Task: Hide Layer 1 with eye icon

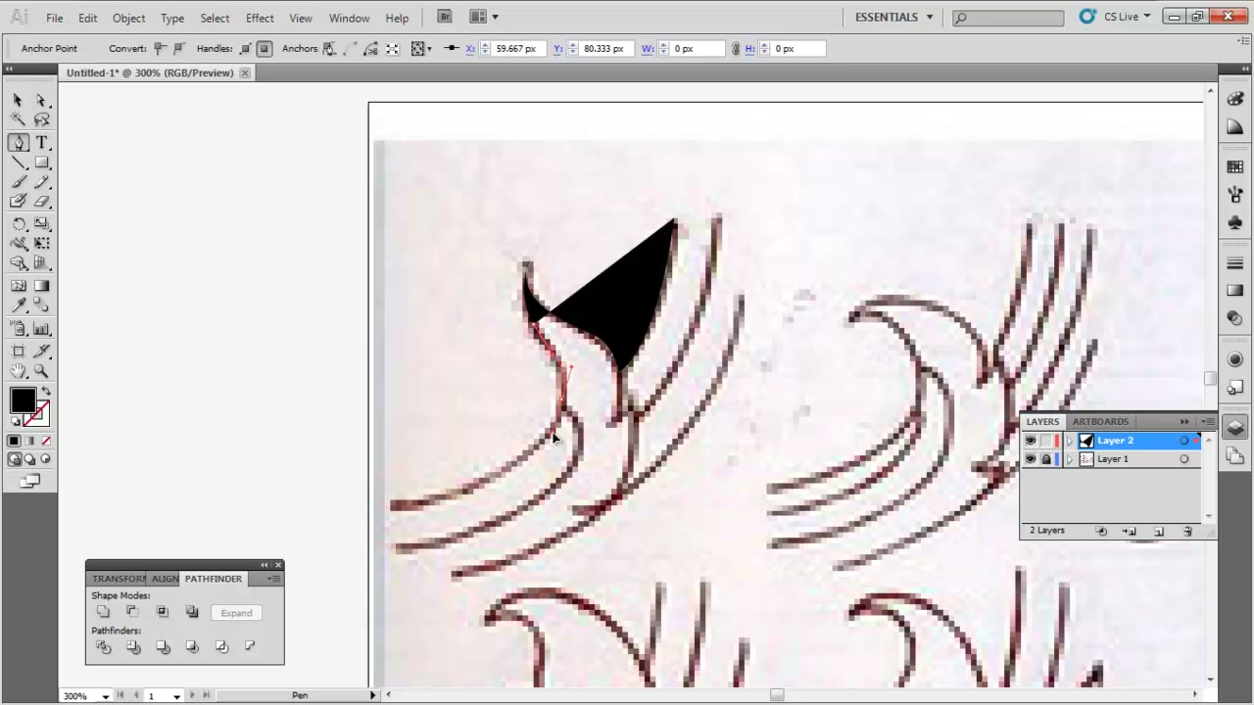Action: pyautogui.click(x=1031, y=459)
